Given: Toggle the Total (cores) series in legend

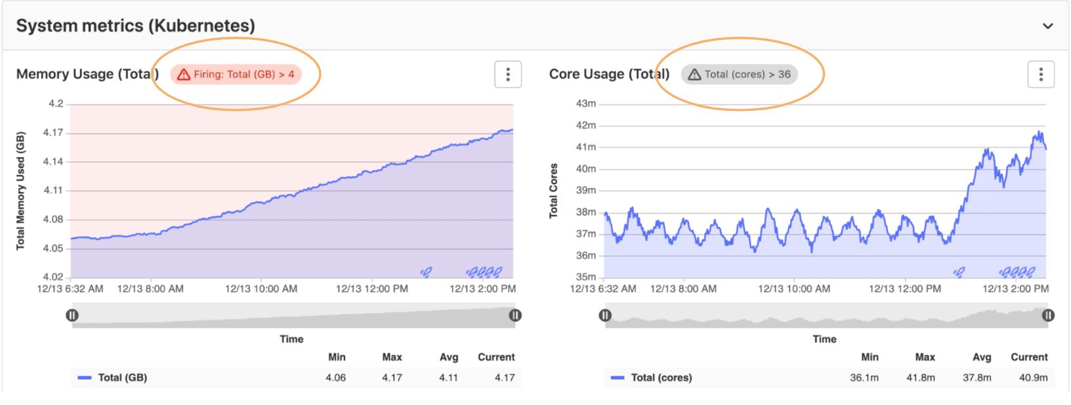Looking at the screenshot, I should [x=661, y=377].
